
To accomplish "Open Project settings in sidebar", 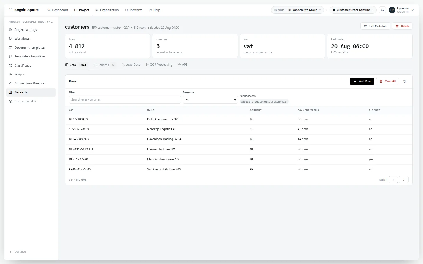I will click(31, 30).
